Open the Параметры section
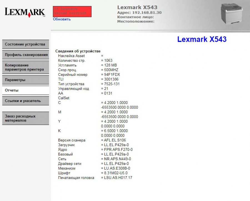Image resolution: width=250 pixels, height=201 pixels. point(26,80)
